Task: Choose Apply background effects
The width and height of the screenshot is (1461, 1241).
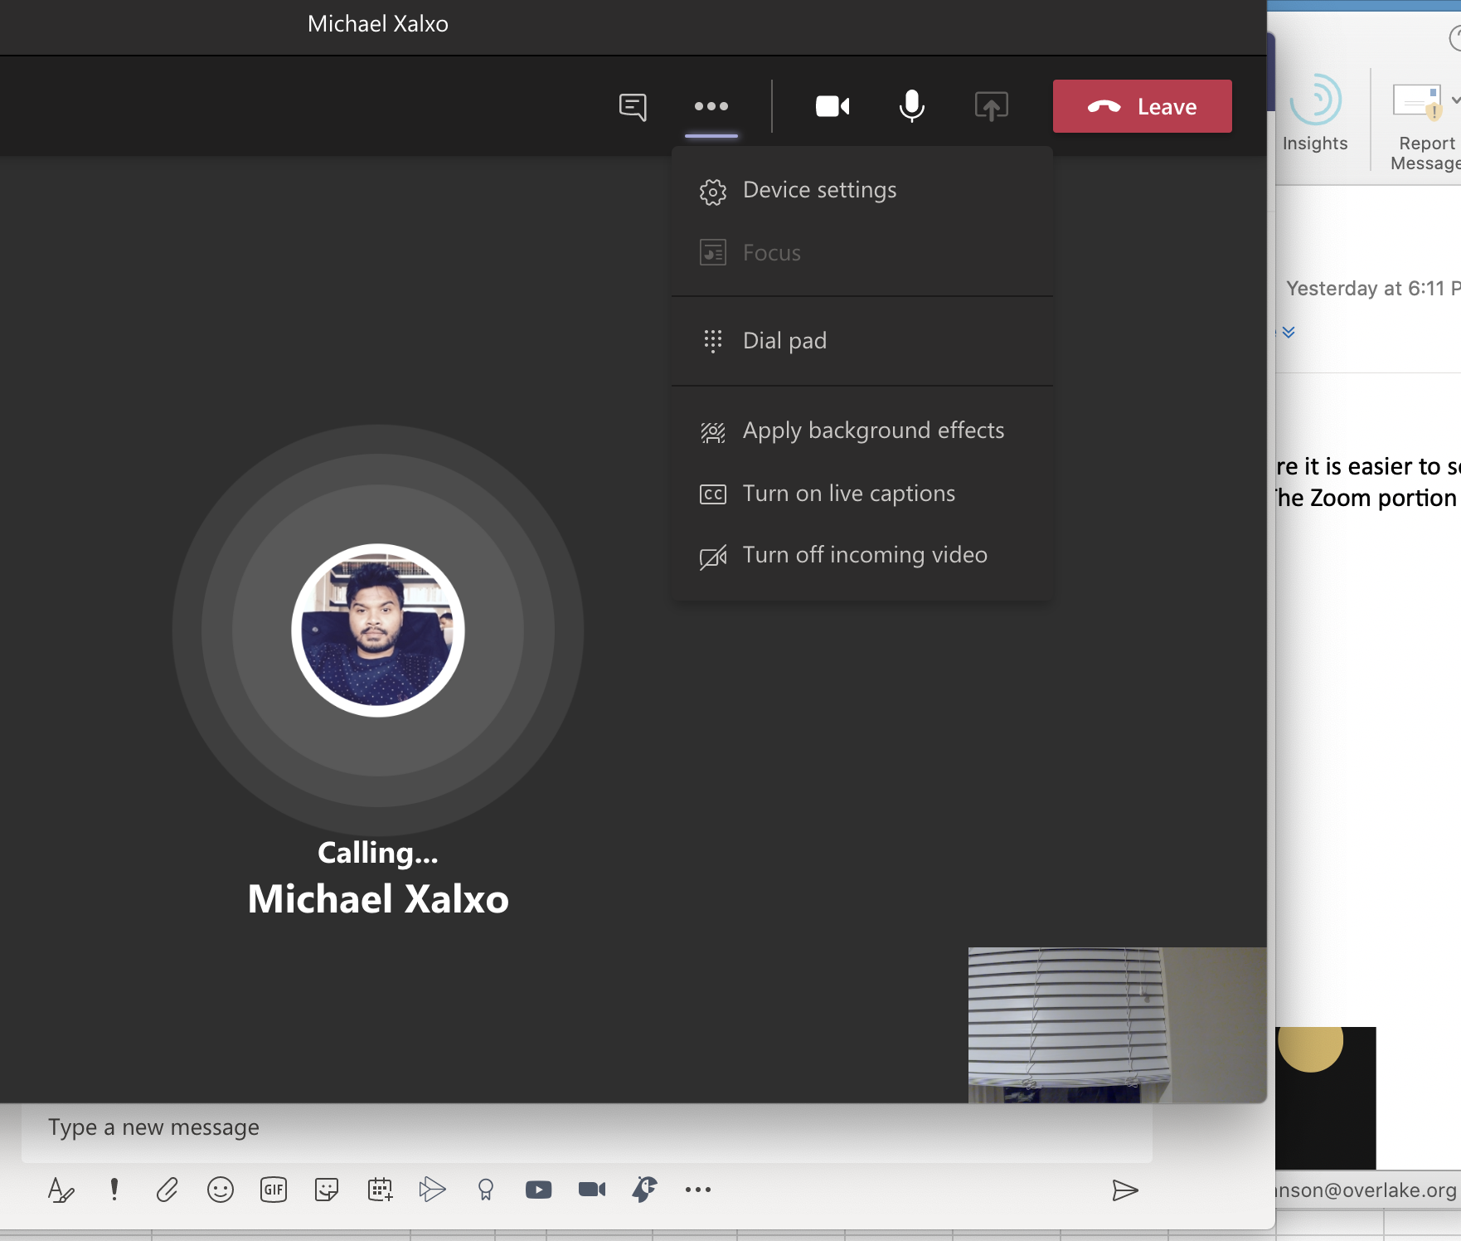Action: click(862, 431)
